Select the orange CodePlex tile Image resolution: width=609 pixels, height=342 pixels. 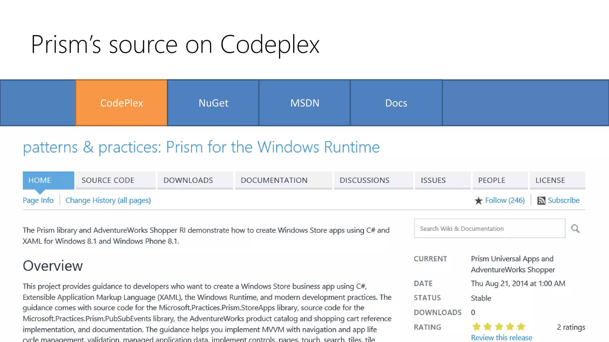(121, 103)
